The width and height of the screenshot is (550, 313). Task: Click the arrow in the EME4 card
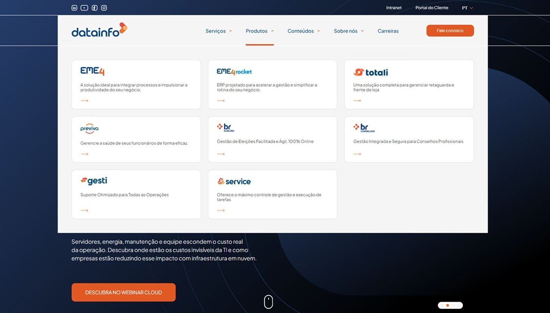pyautogui.click(x=84, y=100)
